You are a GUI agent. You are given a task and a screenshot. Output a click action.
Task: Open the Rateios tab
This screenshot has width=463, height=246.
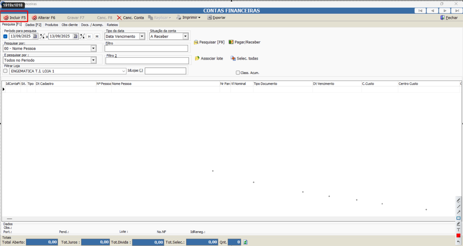[x=112, y=25]
